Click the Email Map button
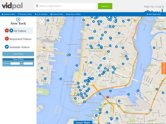This screenshot has width=166, height=124. click(18, 54)
